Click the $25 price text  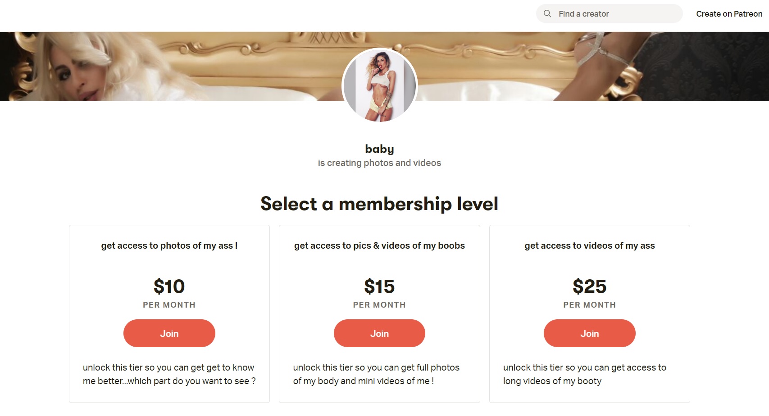tap(589, 286)
